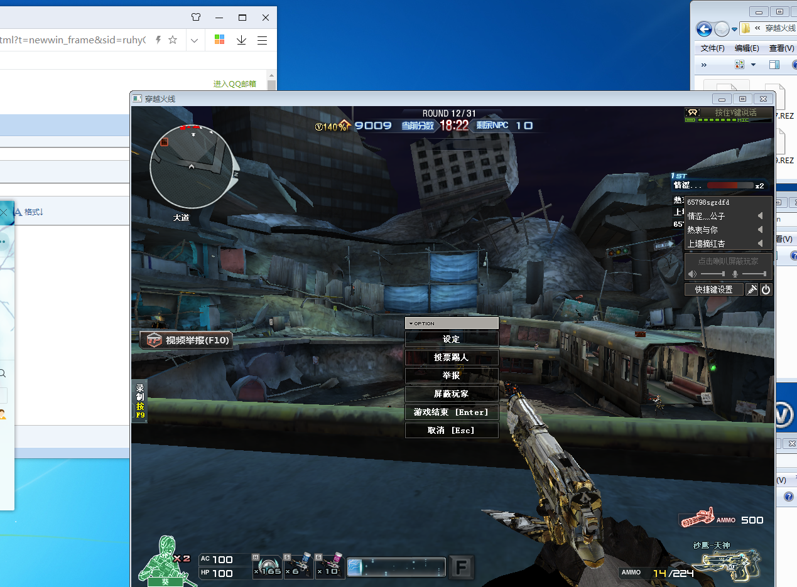This screenshot has height=587, width=797.
Task: Open browser downloads arrow icon
Action: (x=241, y=40)
